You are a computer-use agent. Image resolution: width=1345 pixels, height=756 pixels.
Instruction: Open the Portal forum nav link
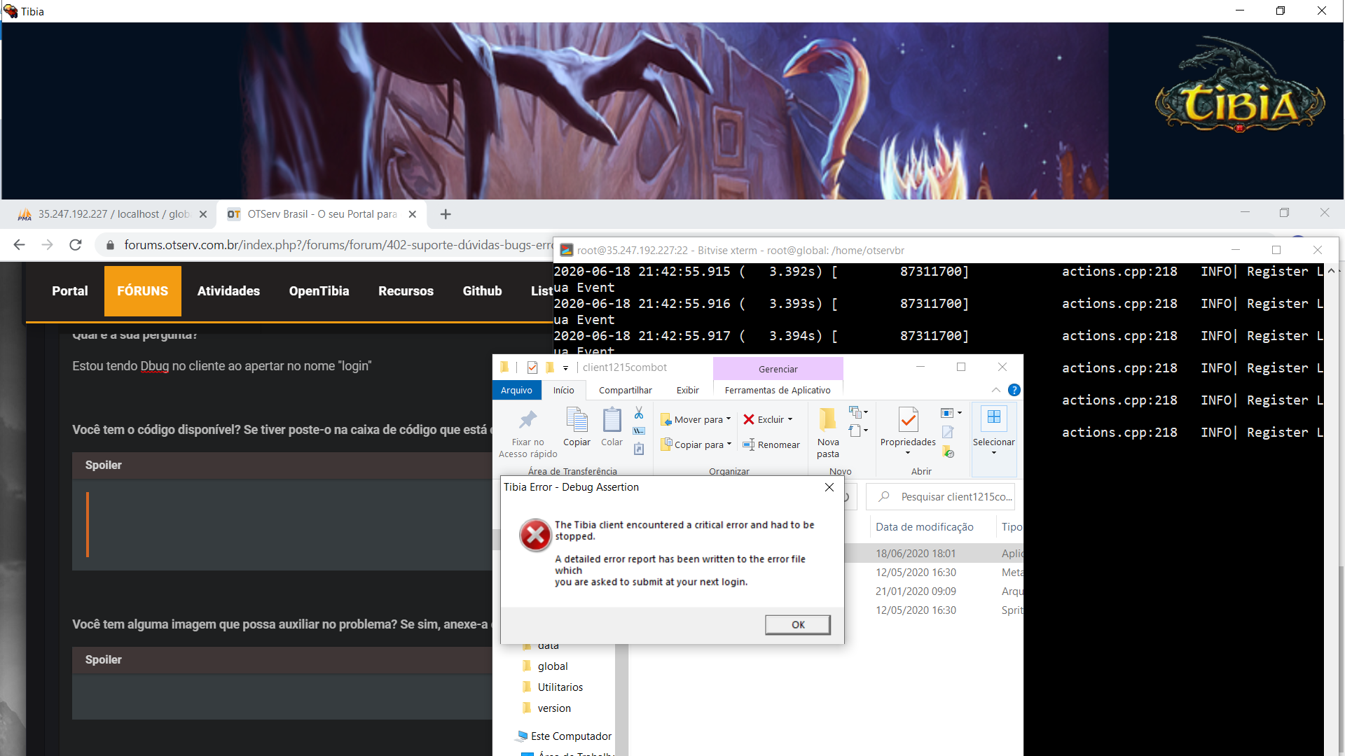(x=70, y=291)
